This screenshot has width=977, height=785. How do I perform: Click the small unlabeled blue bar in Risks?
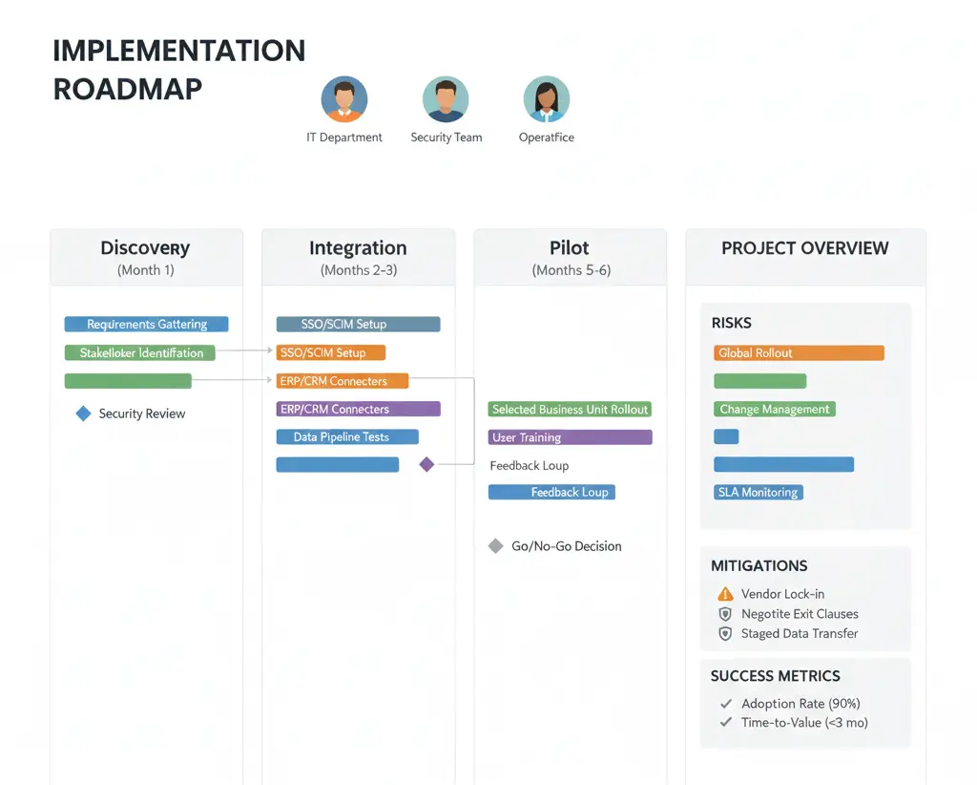tap(726, 436)
